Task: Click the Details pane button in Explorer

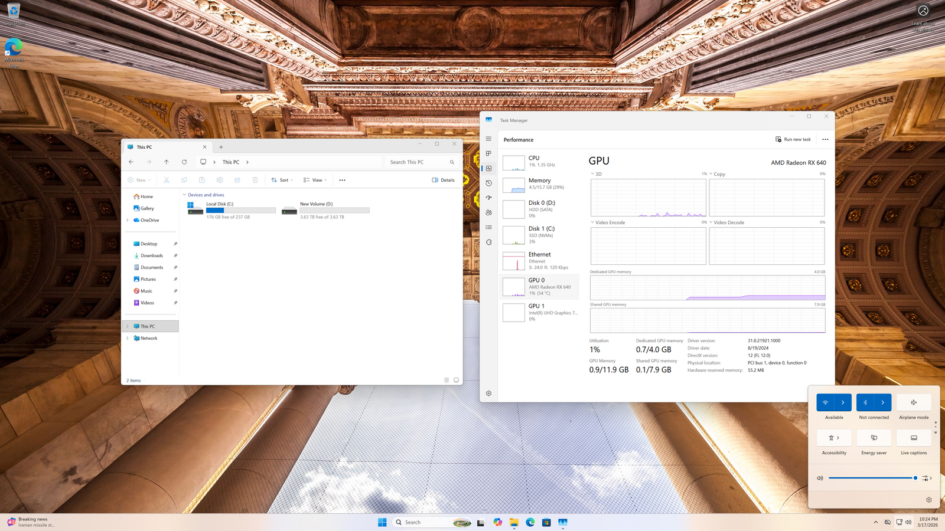Action: pos(443,180)
